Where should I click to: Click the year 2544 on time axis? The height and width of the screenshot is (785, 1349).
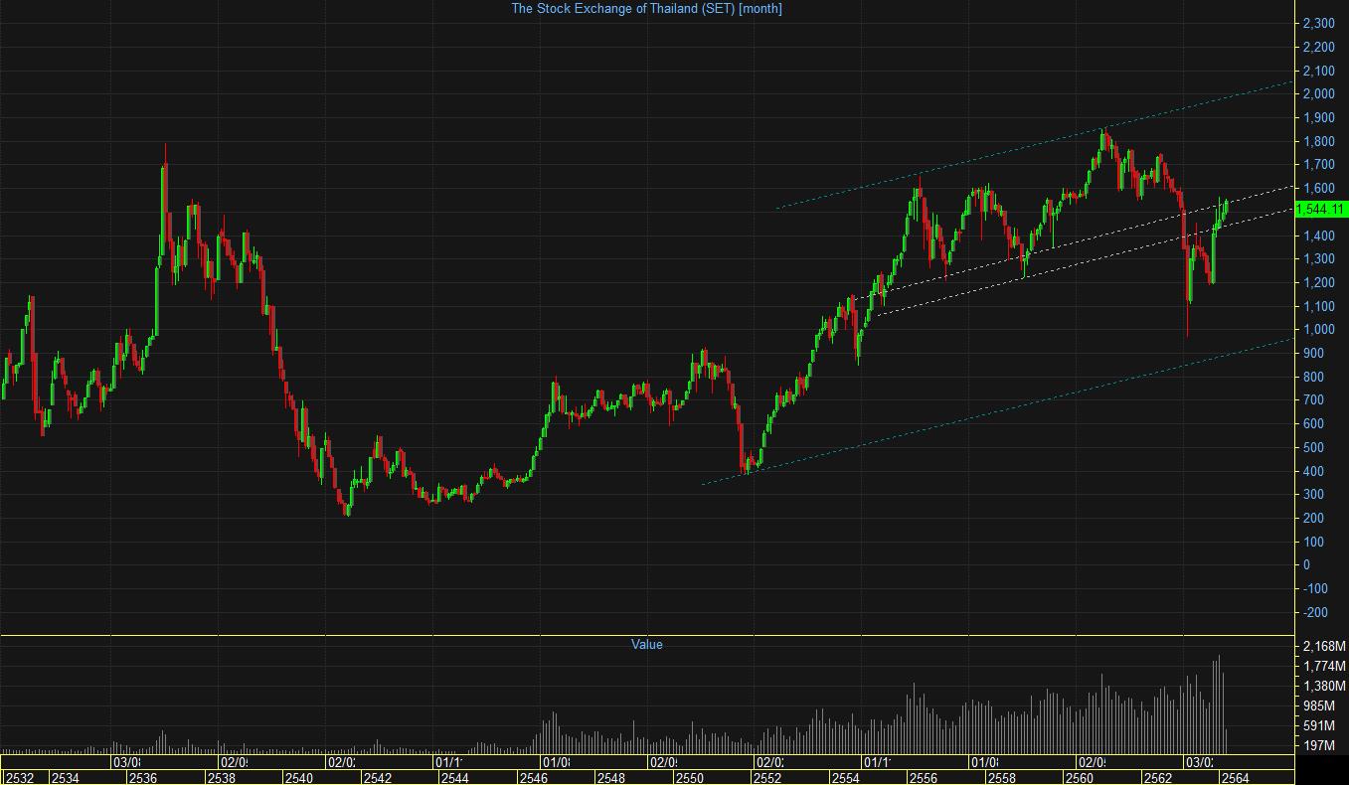[454, 778]
